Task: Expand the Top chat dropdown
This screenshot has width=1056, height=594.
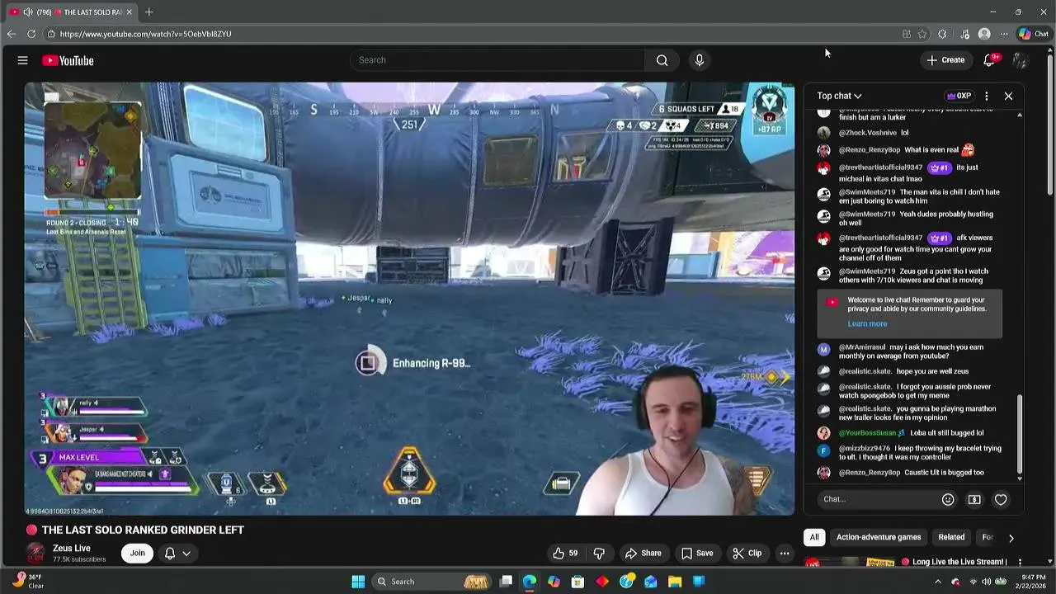Action: tap(839, 96)
